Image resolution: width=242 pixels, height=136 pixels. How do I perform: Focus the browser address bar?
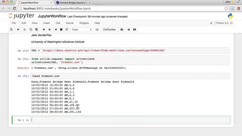(x=122, y=8)
